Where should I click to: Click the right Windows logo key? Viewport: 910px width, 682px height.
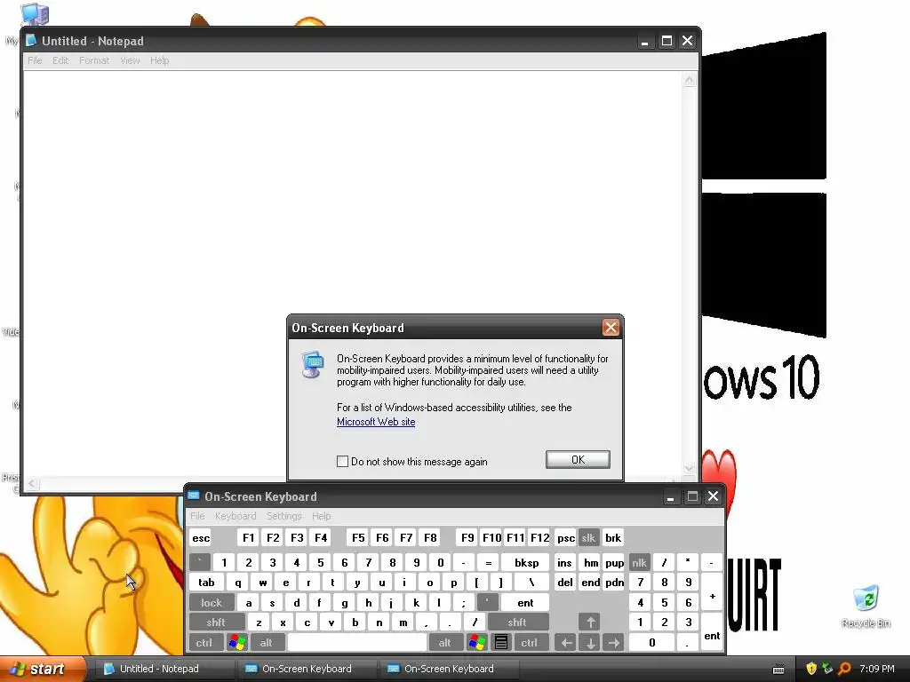click(x=477, y=643)
